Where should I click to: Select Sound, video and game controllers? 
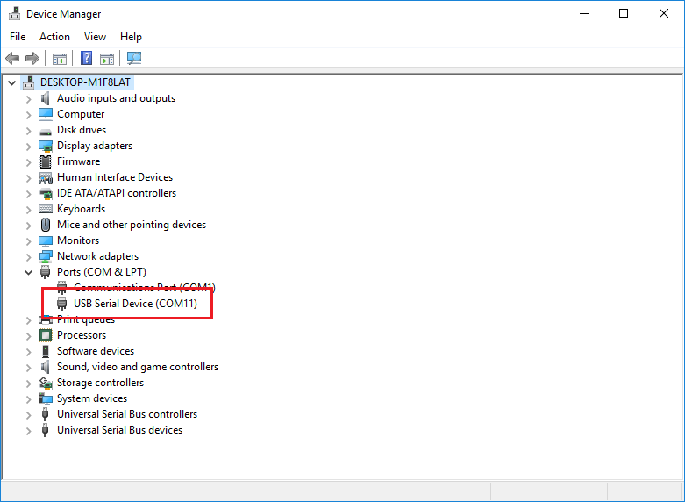pos(137,367)
